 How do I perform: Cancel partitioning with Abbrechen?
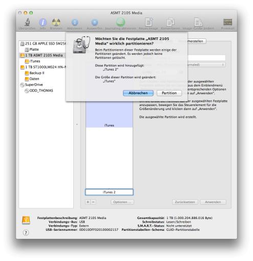(x=138, y=93)
